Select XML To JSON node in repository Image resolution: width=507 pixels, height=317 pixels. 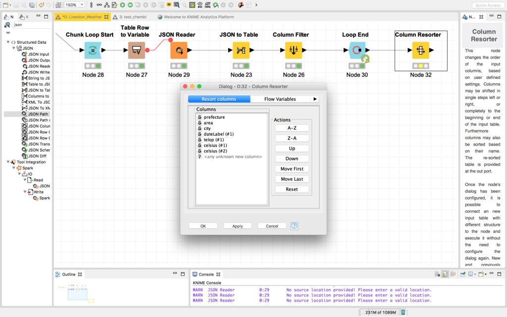(x=36, y=102)
